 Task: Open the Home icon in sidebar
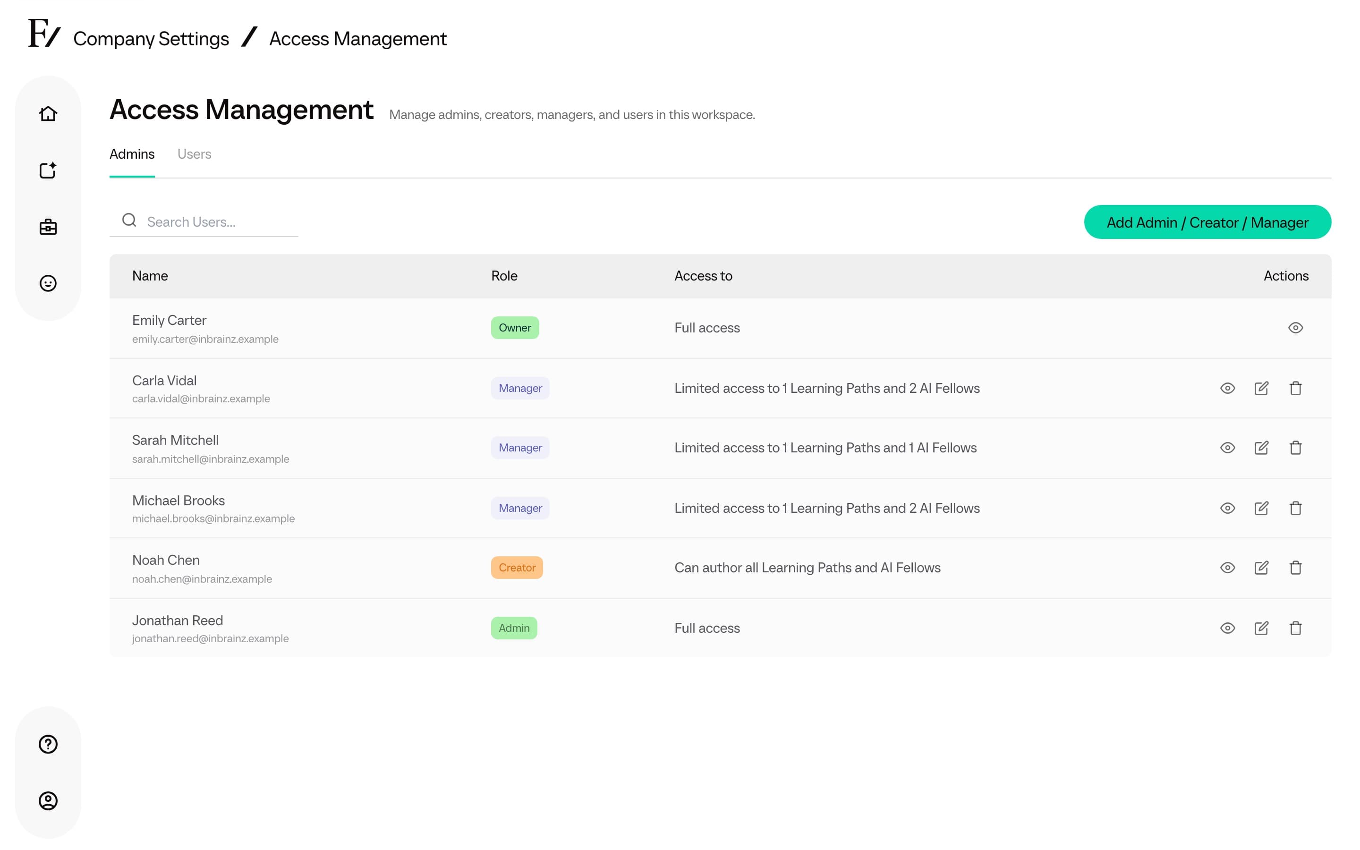point(48,114)
